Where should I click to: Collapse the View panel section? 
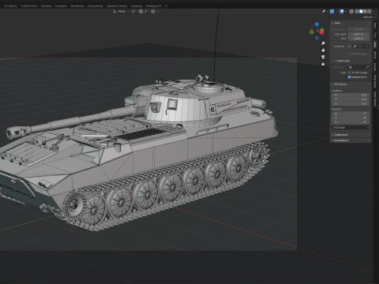coord(336,23)
